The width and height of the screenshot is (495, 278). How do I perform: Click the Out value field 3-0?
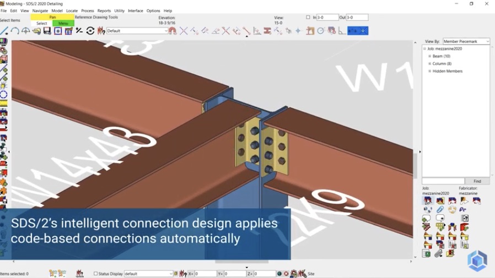(x=357, y=17)
